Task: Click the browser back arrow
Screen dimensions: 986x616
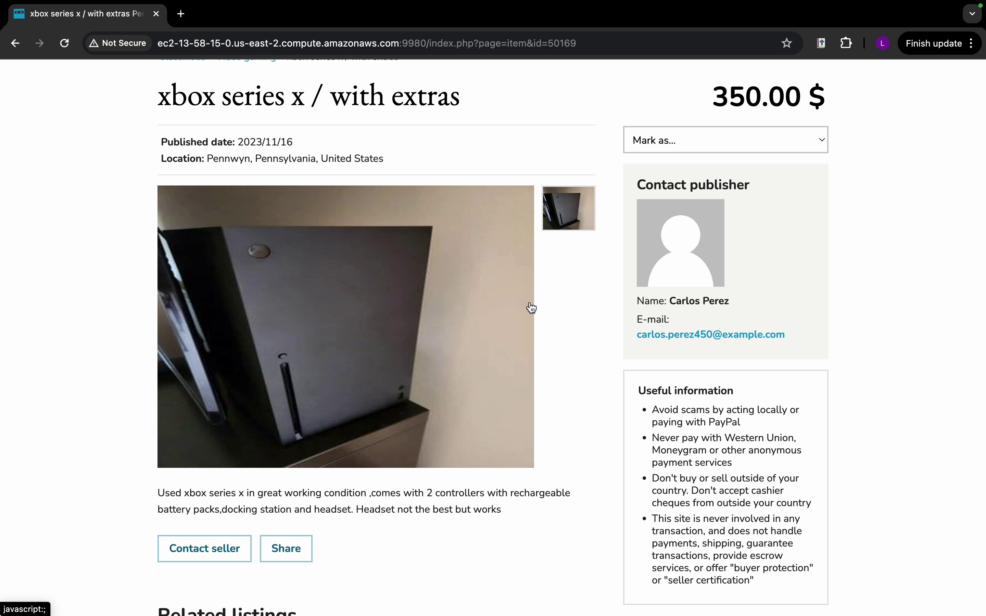Action: tap(15, 43)
